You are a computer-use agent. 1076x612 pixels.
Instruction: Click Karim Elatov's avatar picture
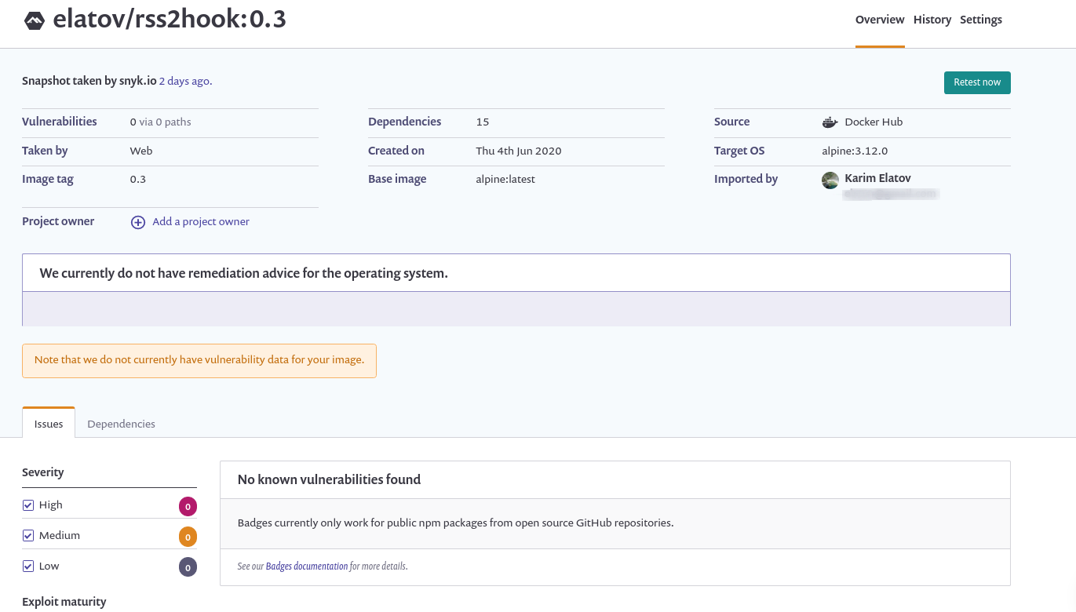point(830,180)
